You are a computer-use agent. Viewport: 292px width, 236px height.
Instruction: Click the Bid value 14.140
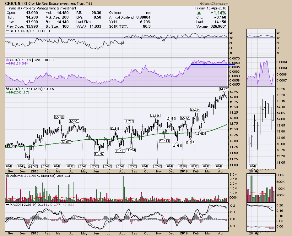click(62, 22)
